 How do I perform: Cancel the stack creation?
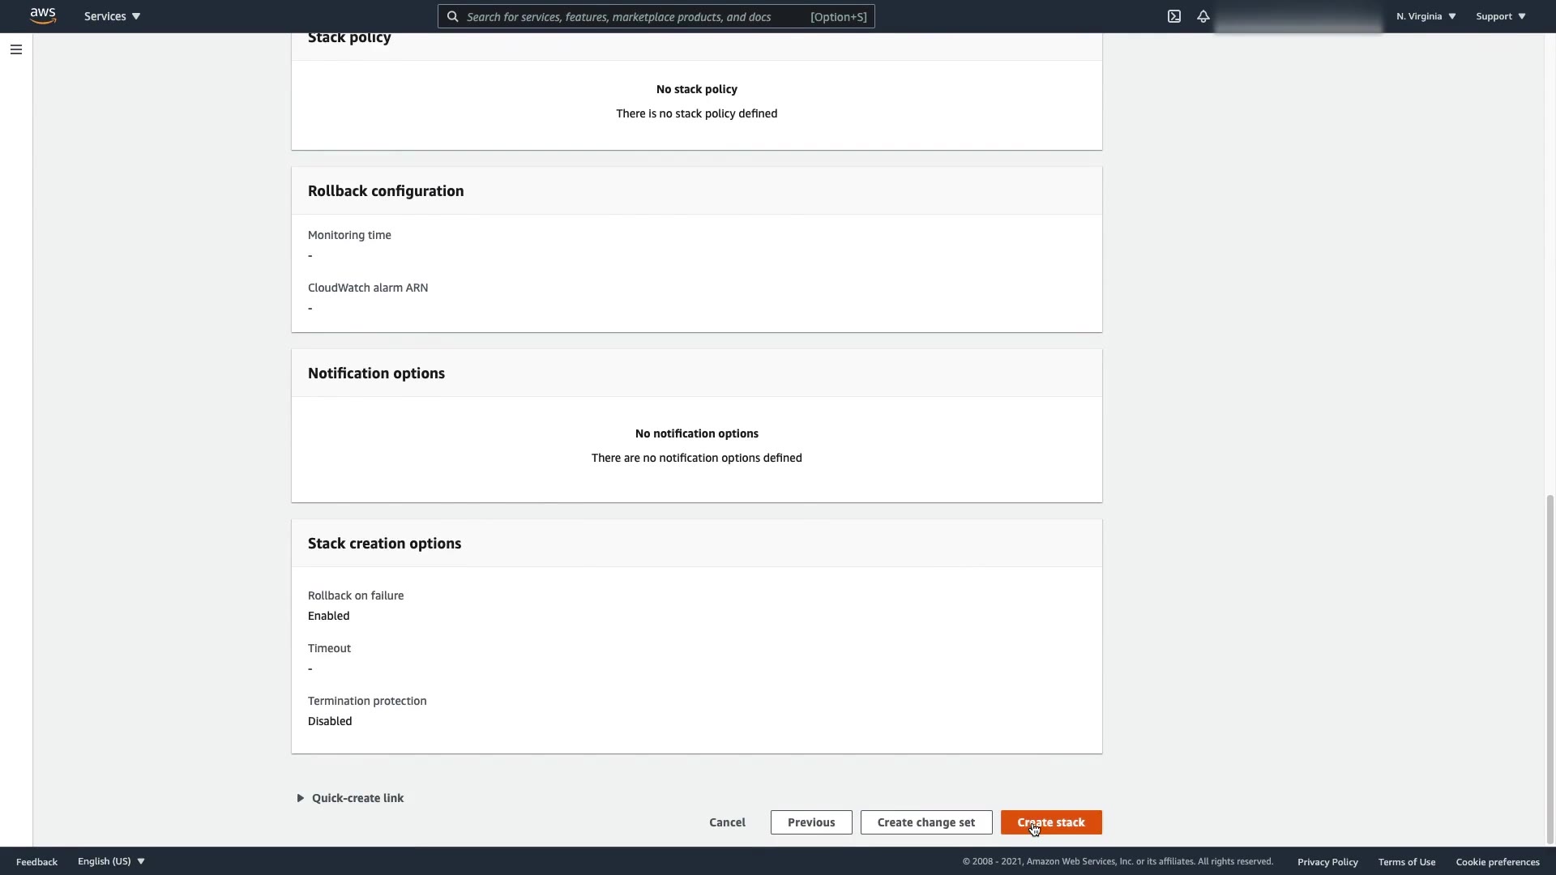point(727,822)
